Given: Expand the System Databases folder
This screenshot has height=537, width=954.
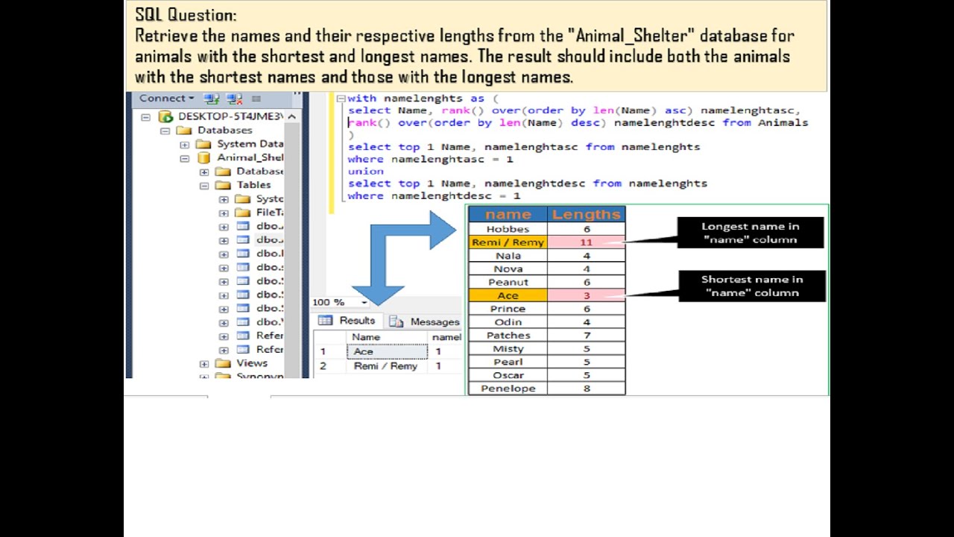Looking at the screenshot, I should pyautogui.click(x=185, y=145).
